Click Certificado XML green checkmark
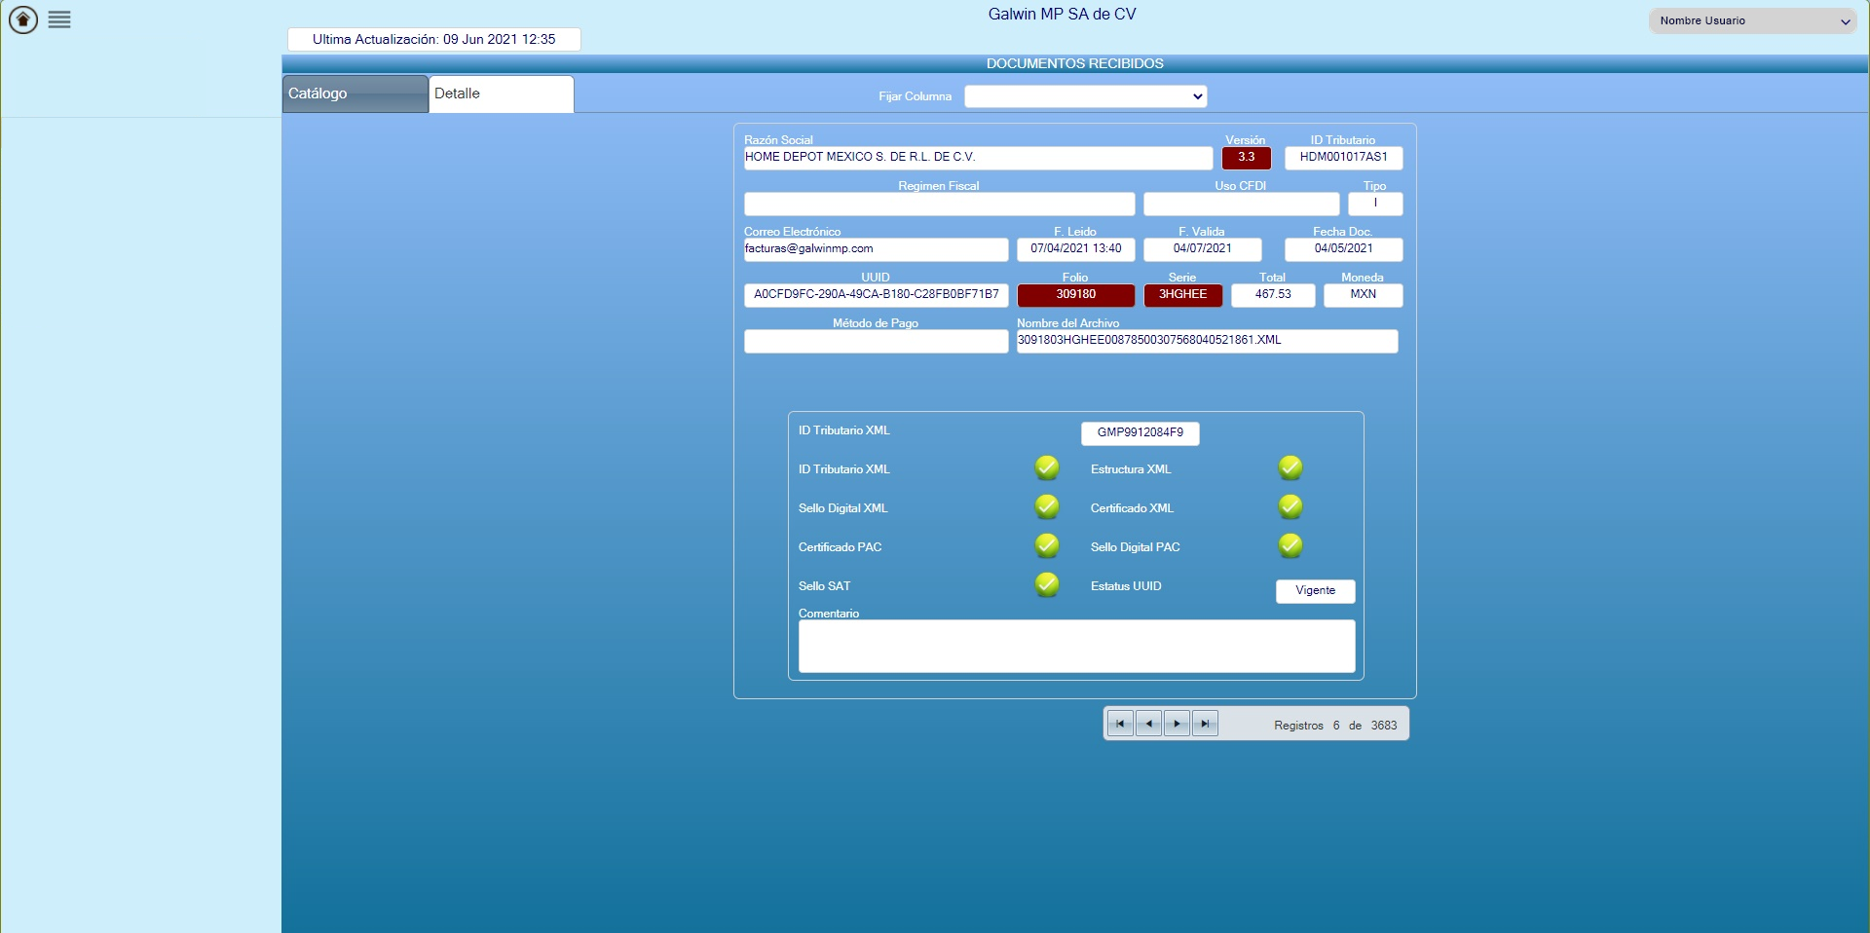This screenshot has width=1870, height=933. point(1290,506)
